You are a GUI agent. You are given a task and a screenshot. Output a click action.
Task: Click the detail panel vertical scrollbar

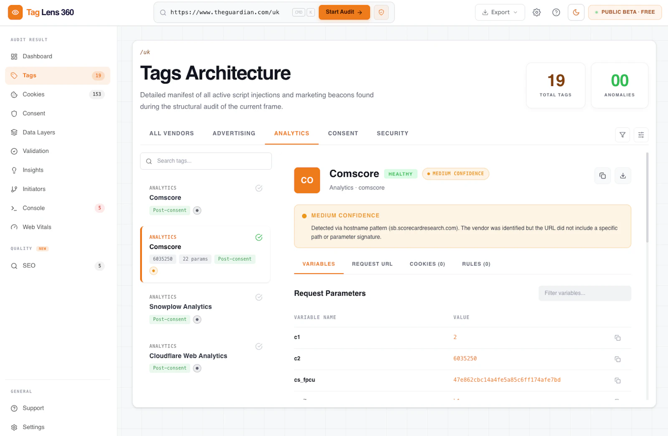648,198
